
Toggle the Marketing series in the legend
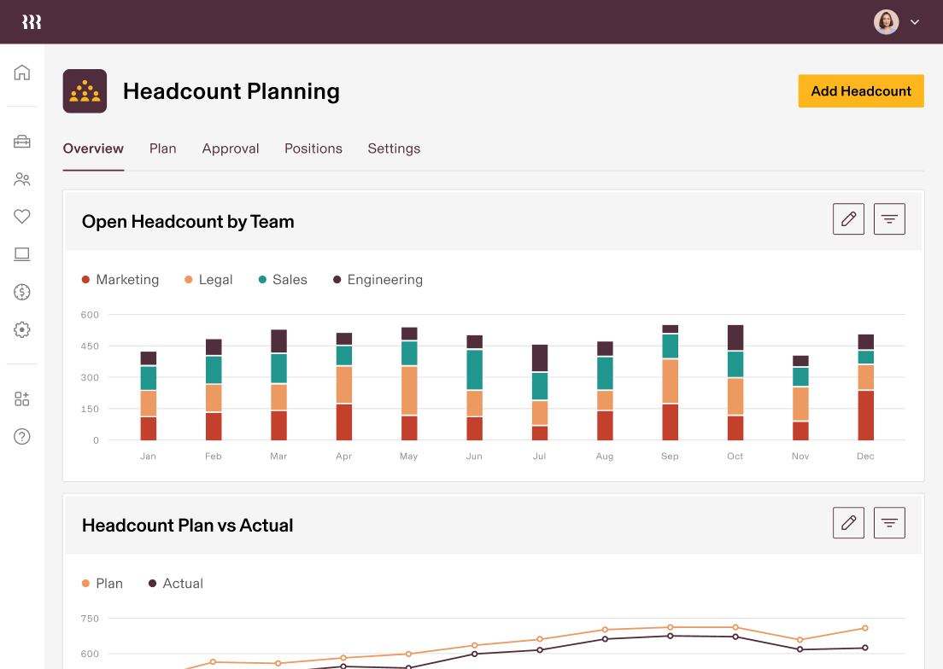120,279
